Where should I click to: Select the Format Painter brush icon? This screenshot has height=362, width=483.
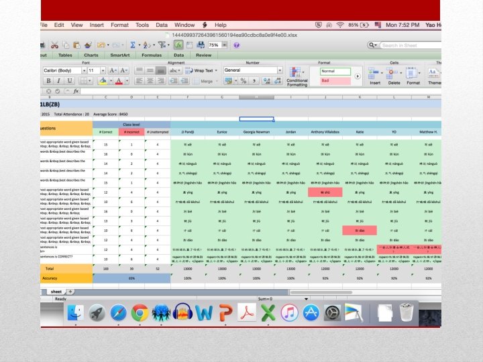[88, 46]
